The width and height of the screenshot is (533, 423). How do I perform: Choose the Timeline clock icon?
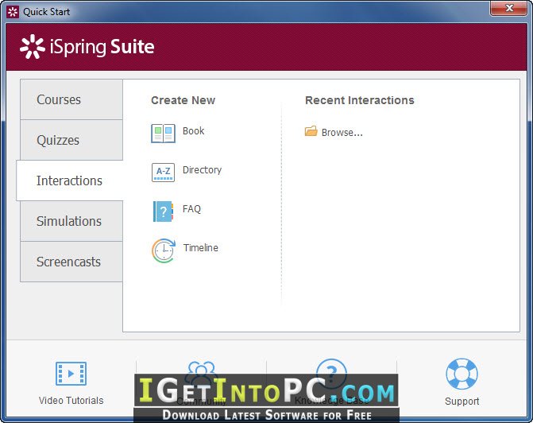point(164,250)
